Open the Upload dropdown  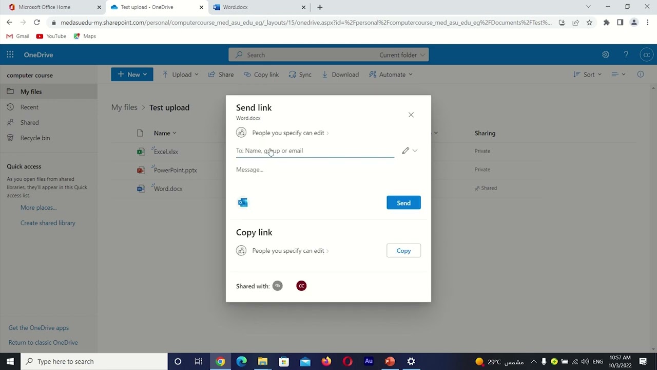point(180,75)
